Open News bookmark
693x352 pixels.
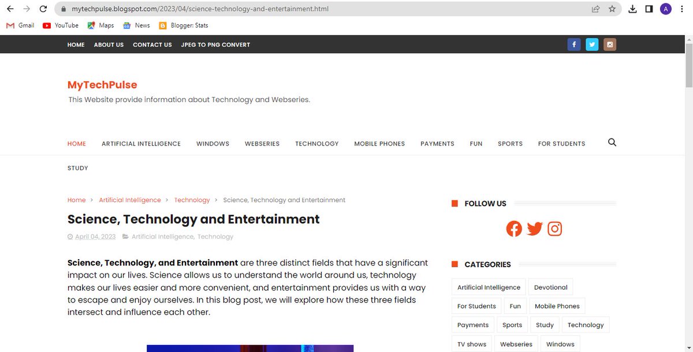pyautogui.click(x=136, y=25)
